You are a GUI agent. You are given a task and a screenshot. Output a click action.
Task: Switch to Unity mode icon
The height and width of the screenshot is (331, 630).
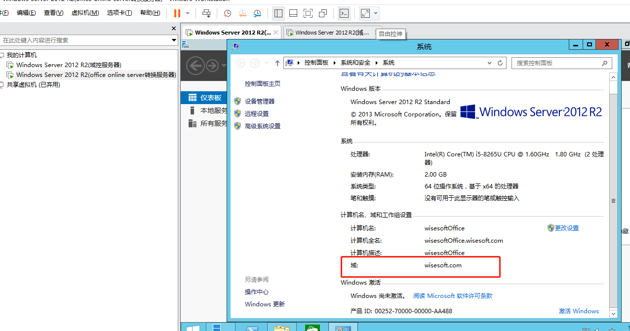coord(323,13)
